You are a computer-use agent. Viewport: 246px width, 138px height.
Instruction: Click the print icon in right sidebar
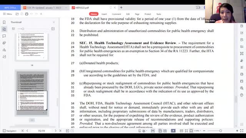[x=242, y=74]
